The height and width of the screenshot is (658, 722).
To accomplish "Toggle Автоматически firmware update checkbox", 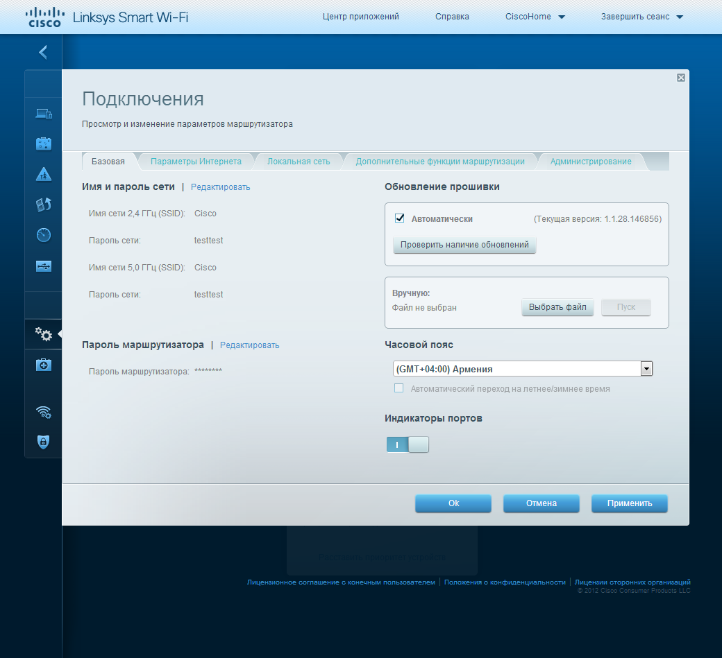I will (x=400, y=218).
